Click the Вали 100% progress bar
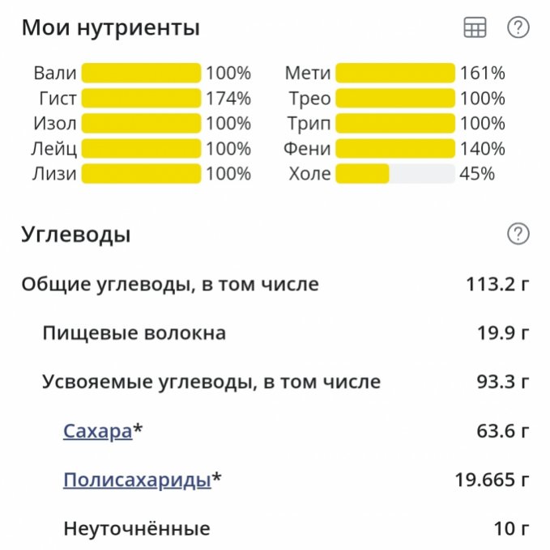This screenshot has height=550, width=550. (141, 74)
